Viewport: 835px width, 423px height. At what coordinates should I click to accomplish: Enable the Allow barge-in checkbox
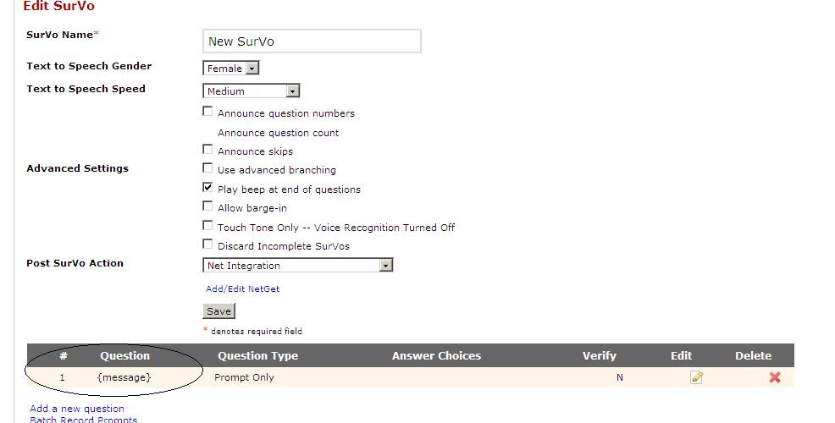(208, 206)
